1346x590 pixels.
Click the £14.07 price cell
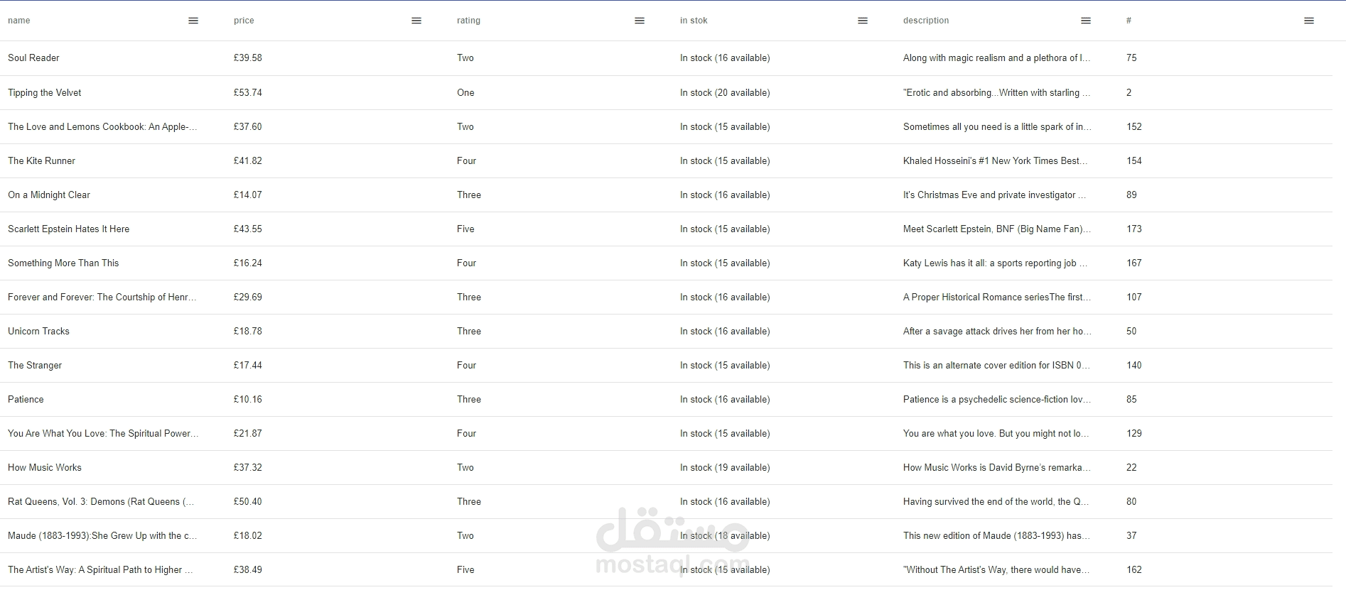[247, 195]
